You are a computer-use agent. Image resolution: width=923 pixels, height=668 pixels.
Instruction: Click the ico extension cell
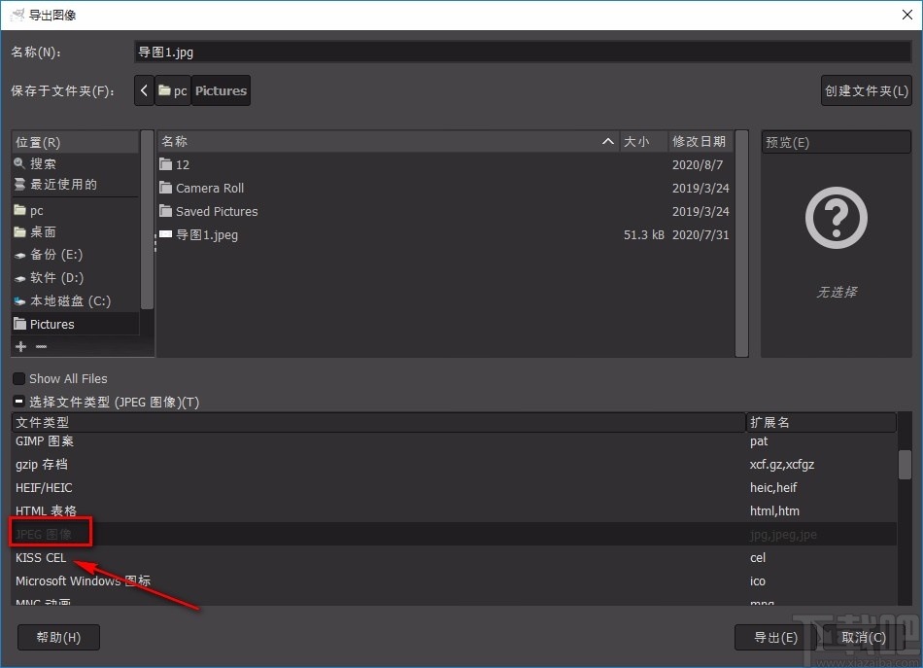tap(758, 580)
